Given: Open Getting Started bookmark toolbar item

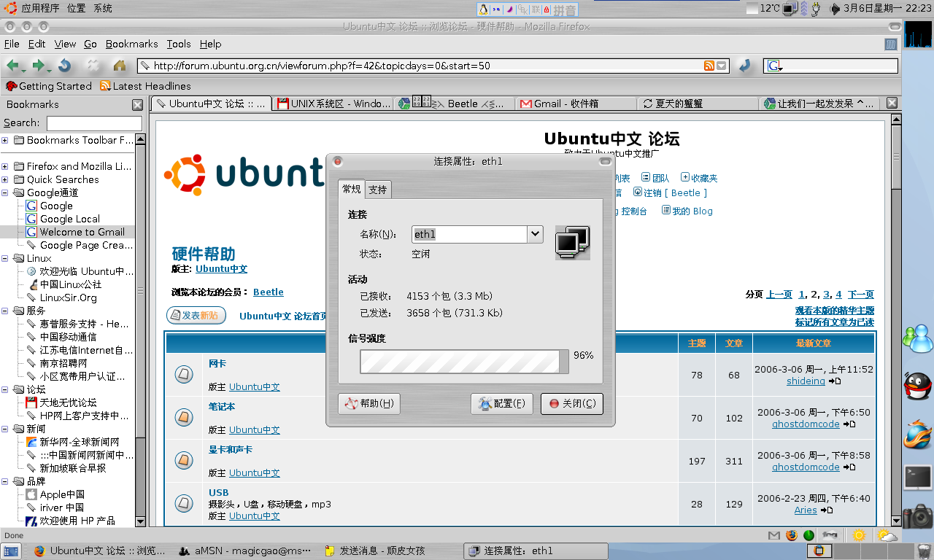Looking at the screenshot, I should click(48, 86).
